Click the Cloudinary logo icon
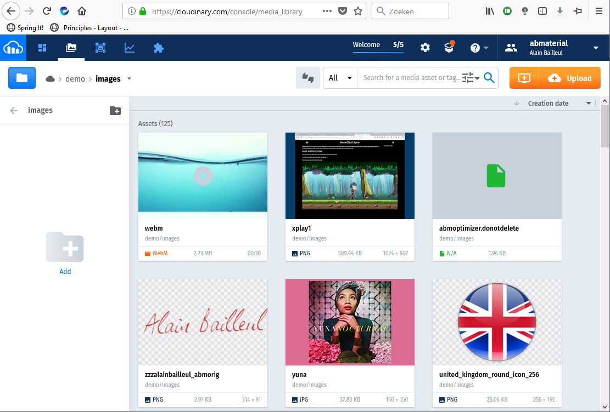 click(x=13, y=48)
